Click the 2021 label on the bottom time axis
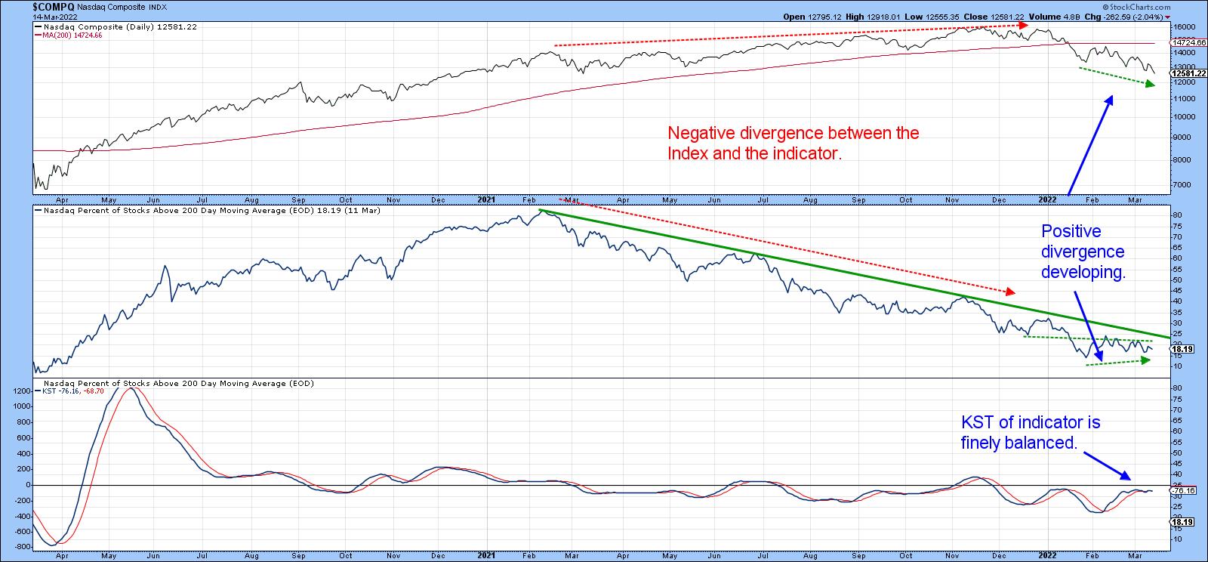 click(487, 557)
